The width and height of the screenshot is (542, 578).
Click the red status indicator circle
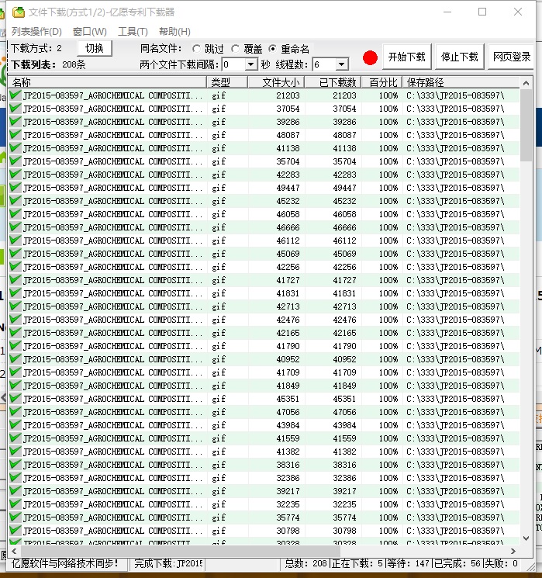point(370,58)
